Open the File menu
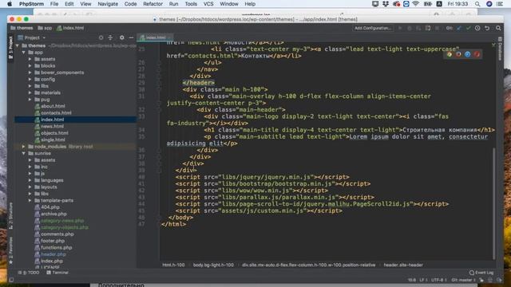Viewport: 511px width, 287px height. coord(54,4)
